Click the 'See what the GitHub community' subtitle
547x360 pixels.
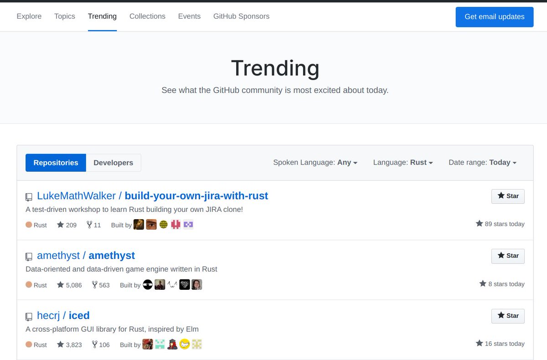(x=275, y=90)
